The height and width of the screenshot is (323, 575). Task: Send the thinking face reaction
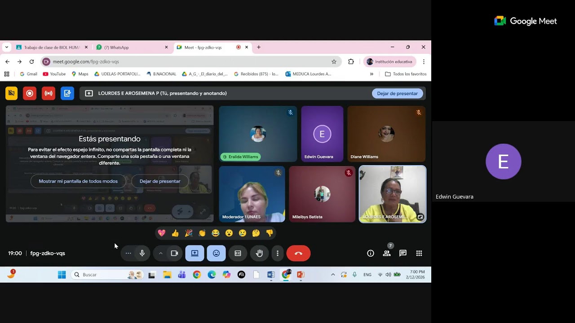[x=256, y=233]
